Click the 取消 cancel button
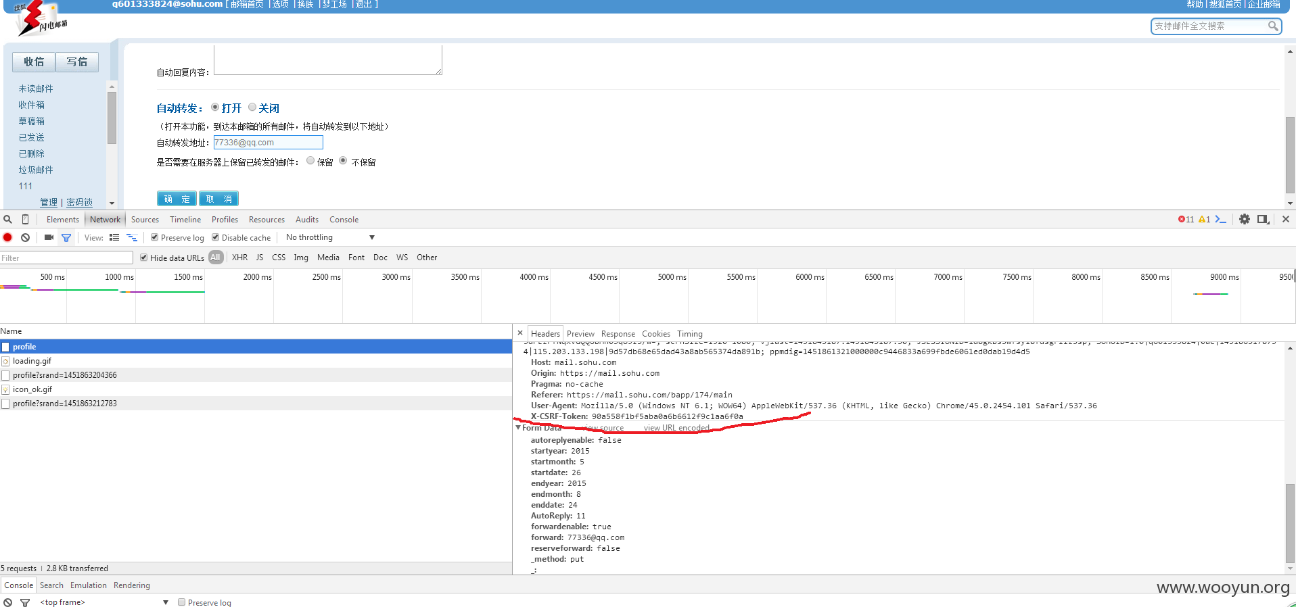Screen dimensions: 1296x607 [x=218, y=199]
